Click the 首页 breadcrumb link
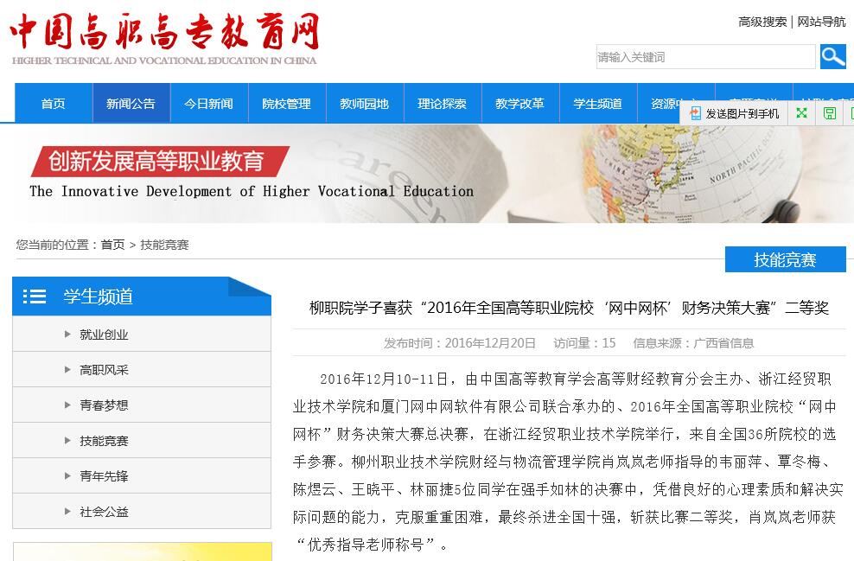 tap(112, 245)
